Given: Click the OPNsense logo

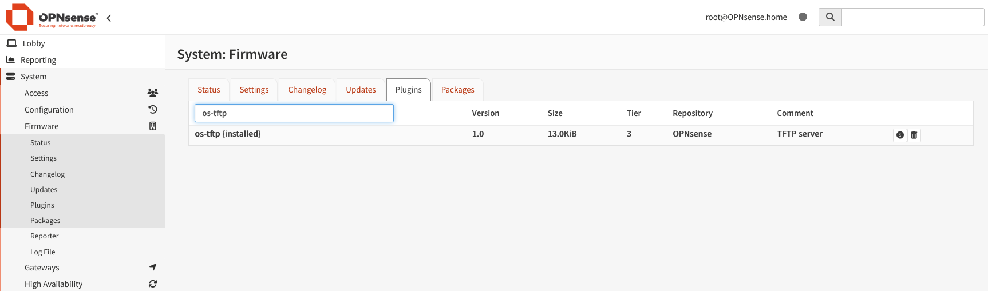Looking at the screenshot, I should click(51, 17).
